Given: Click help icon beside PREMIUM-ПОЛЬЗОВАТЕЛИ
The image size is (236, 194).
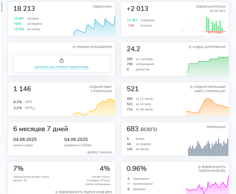Looking at the screenshot, I should coord(74,47).
